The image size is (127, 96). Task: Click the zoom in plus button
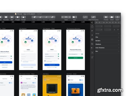[70, 17]
